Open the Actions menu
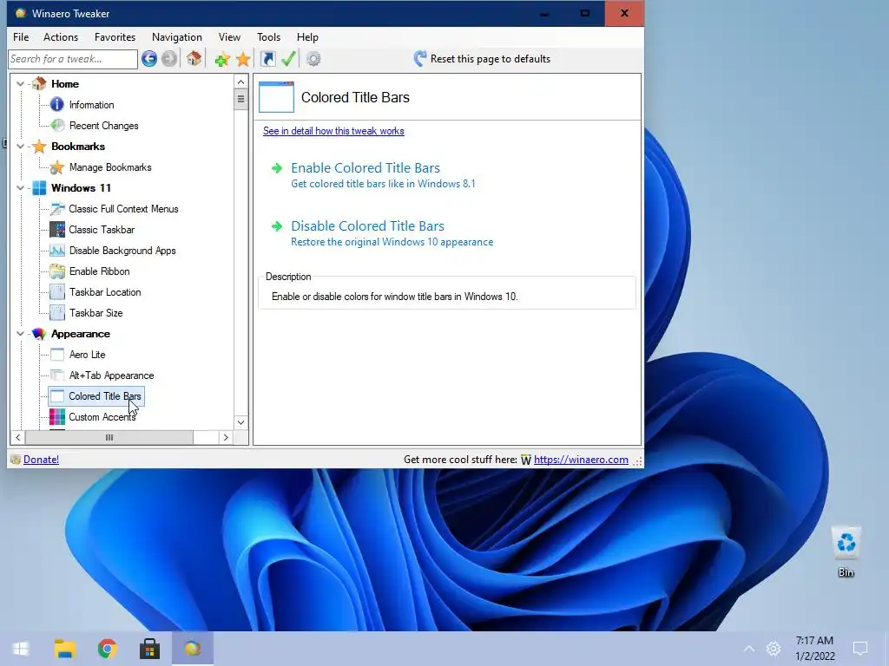This screenshot has width=889, height=666. tap(61, 36)
